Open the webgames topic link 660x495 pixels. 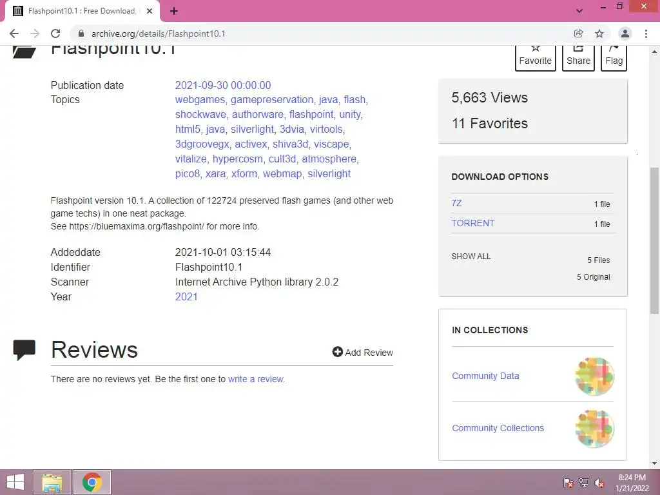tap(200, 100)
